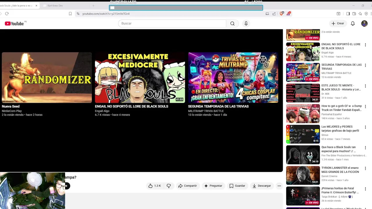The height and width of the screenshot is (209, 372).
Task: Open the share icon in address bar
Action: point(274,14)
